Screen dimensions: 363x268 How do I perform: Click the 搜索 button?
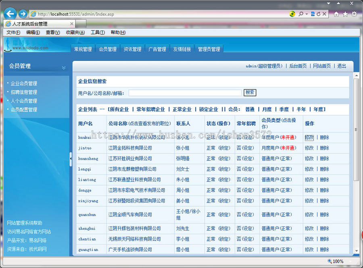click(x=250, y=93)
